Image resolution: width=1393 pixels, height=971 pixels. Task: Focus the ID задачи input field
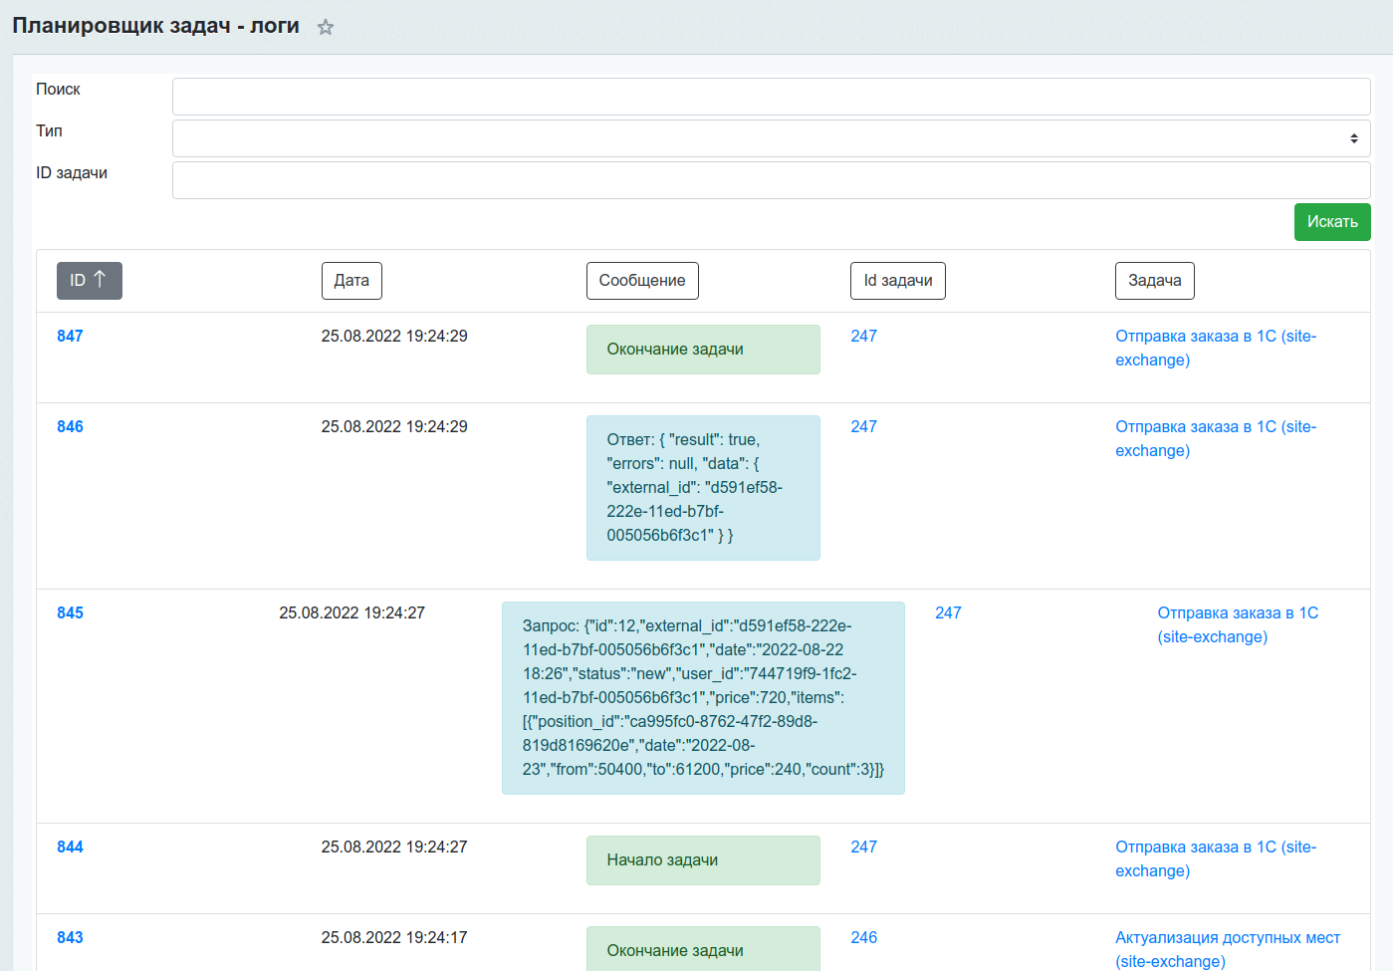771,180
